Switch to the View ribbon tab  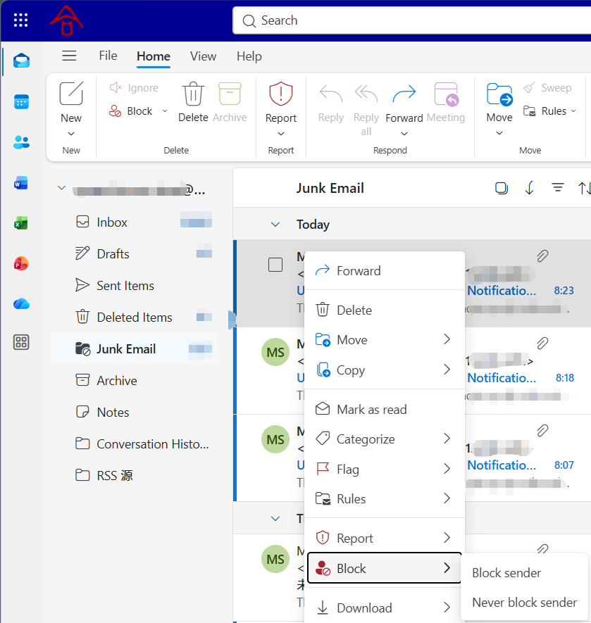pyautogui.click(x=203, y=56)
